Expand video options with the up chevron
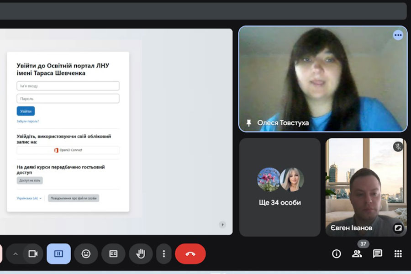411x274 pixels. pyautogui.click(x=16, y=254)
